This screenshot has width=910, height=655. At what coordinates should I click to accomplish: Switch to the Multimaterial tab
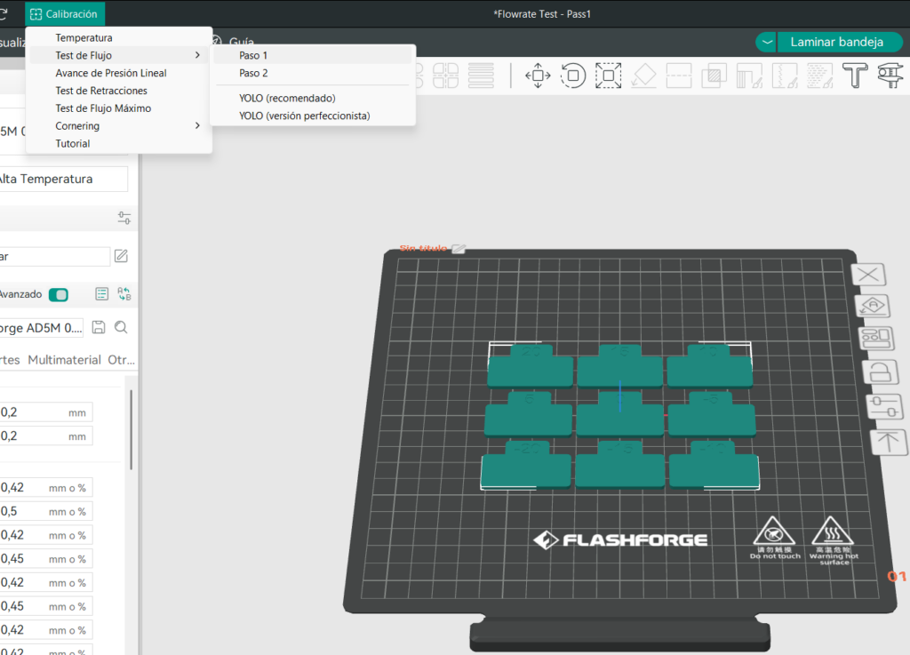coord(64,360)
